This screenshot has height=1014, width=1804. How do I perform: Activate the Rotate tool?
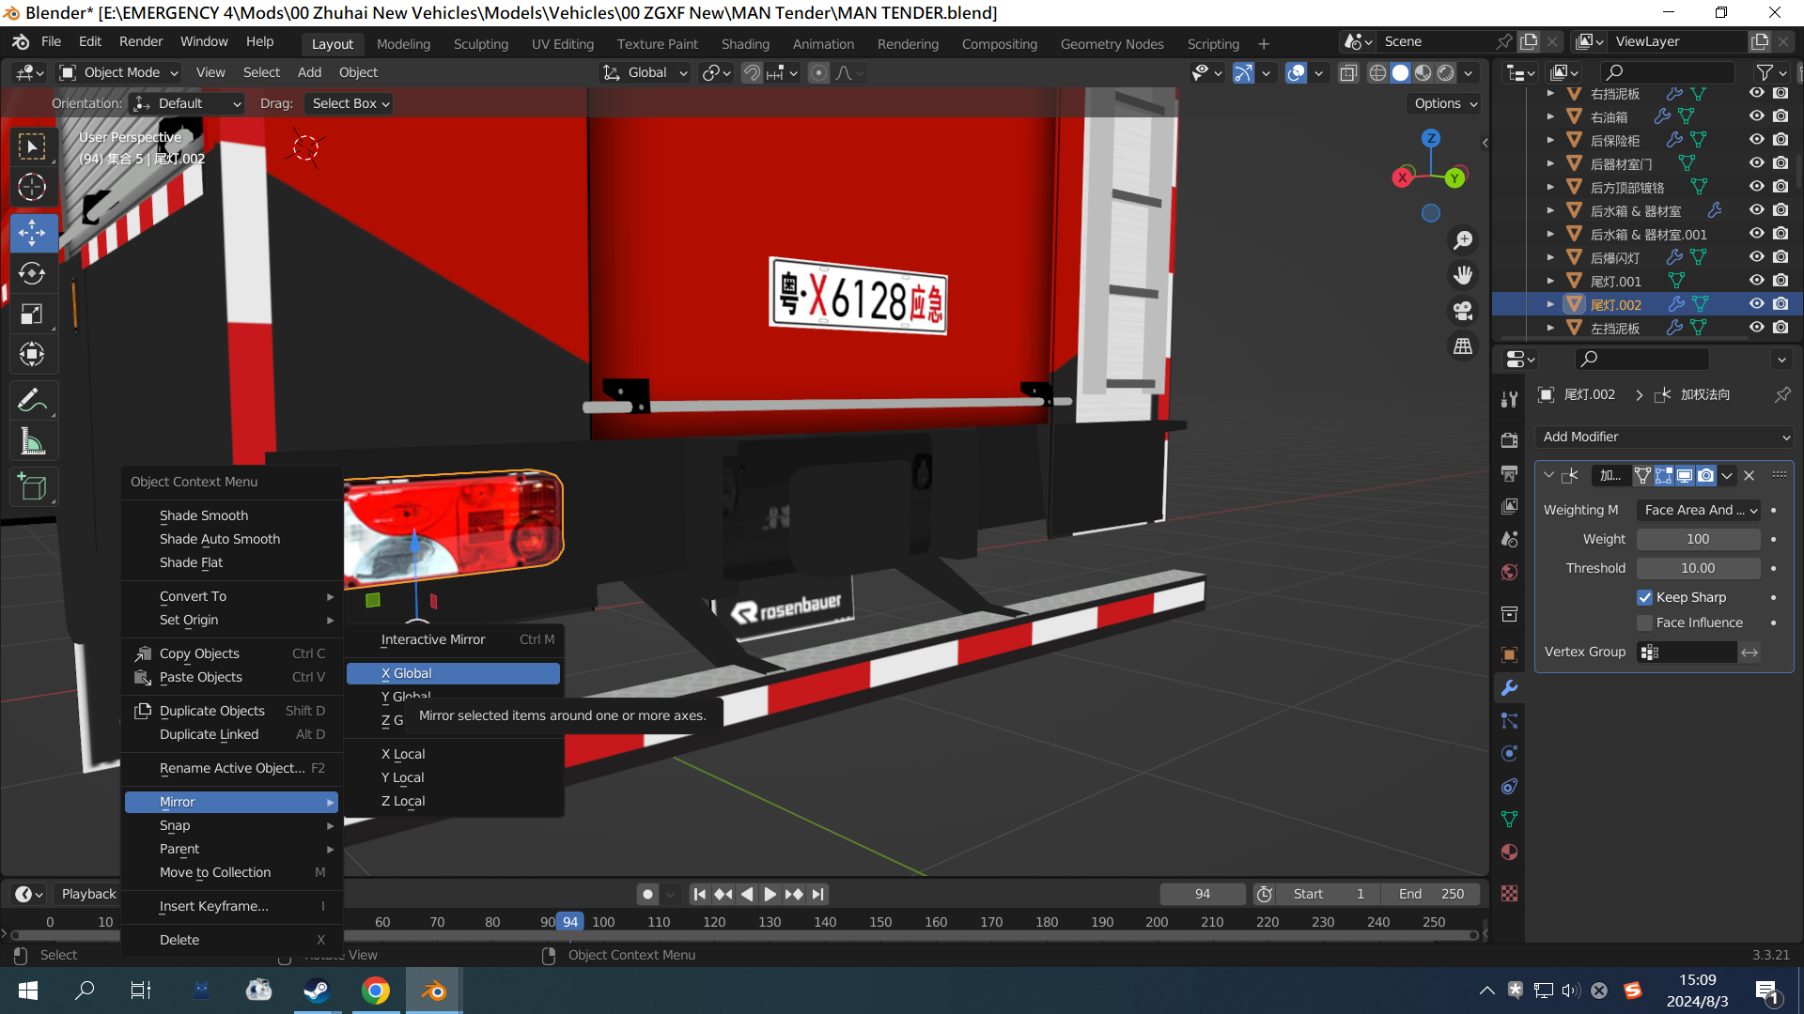click(32, 273)
